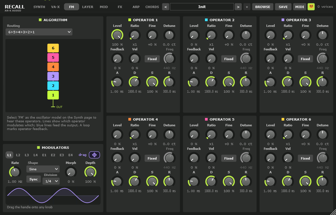The width and height of the screenshot is (336, 215).
Task: Click the BROWSE button
Action: pos(263,7)
